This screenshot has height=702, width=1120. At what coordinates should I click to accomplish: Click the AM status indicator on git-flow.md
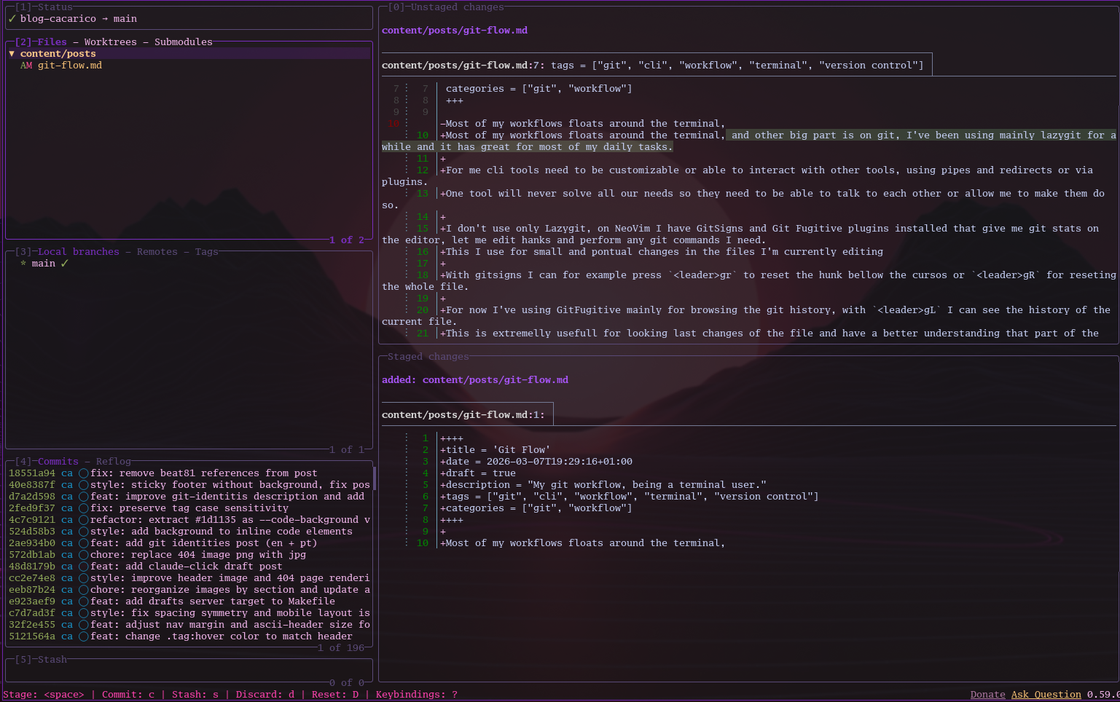26,64
